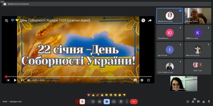
Task: Skip to the next video
Action: pos(22,80)
